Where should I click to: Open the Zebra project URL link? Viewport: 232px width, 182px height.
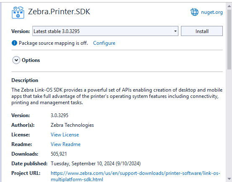point(135,176)
